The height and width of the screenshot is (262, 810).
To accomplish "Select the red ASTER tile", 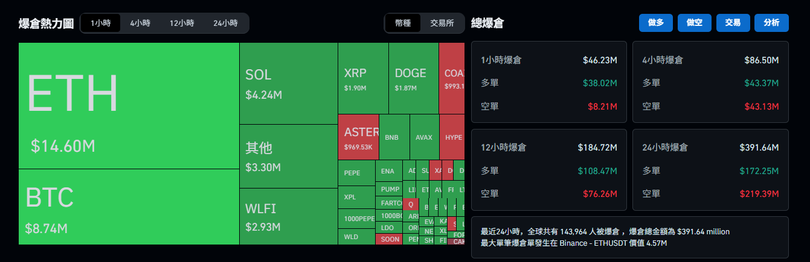I will [x=358, y=138].
